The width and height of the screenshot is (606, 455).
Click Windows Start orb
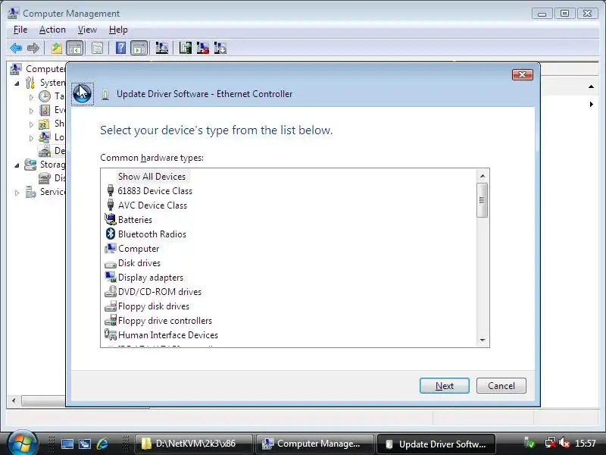[x=22, y=443]
